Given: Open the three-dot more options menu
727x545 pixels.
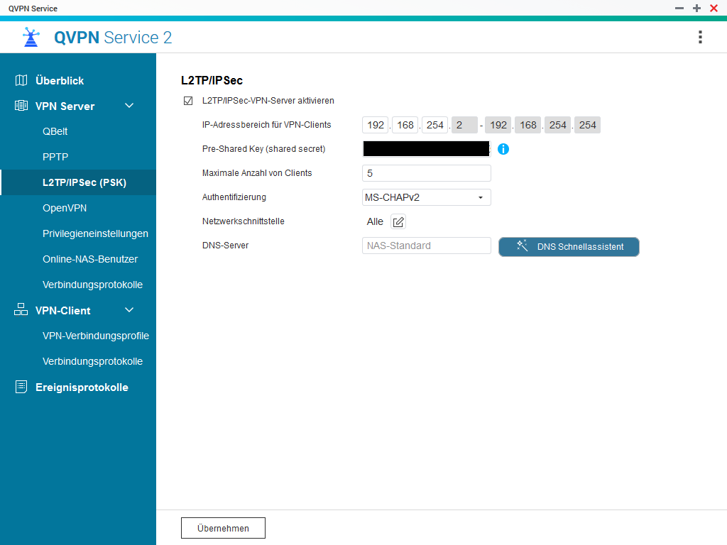Looking at the screenshot, I should 700,37.
